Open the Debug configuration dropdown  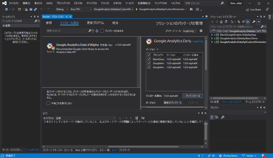coord(62,9)
